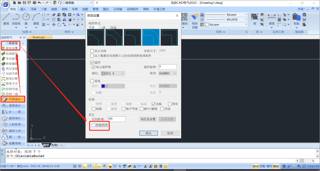Switch to the 注释 ribbon tab

click(x=34, y=9)
